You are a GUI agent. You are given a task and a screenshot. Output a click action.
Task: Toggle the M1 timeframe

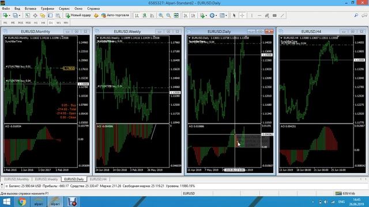5,23
